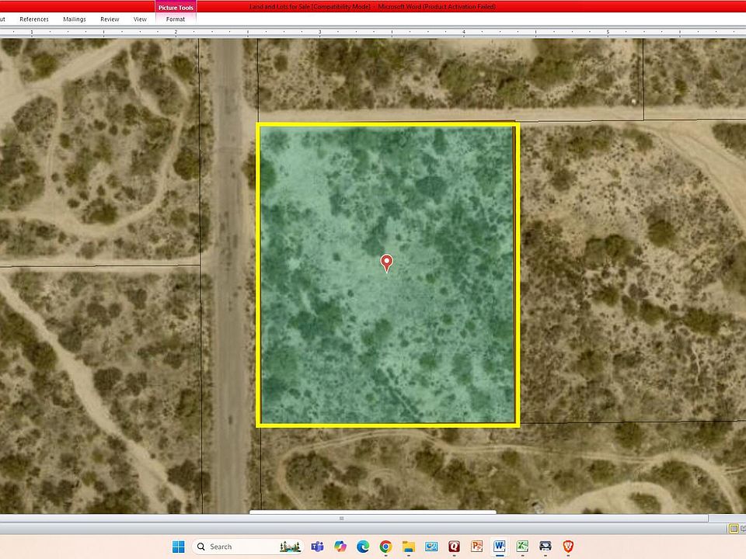Select the View ribbon tab
Screen dimensions: 746x559
click(140, 19)
